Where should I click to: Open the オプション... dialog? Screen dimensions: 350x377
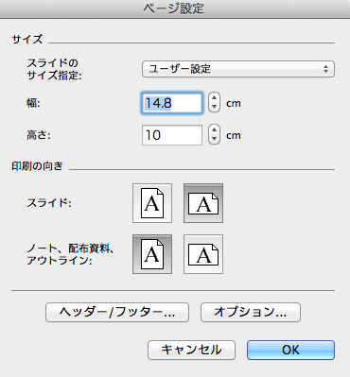(x=251, y=312)
